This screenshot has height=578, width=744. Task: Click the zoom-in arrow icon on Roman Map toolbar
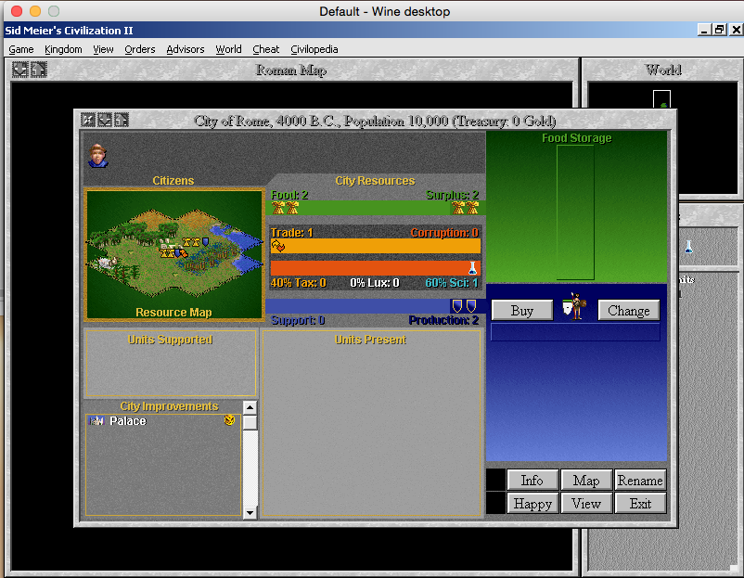(38, 70)
